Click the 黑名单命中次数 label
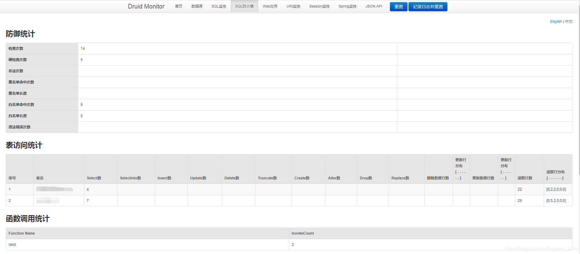Screen dimensions: 580x254 click(x=21, y=82)
